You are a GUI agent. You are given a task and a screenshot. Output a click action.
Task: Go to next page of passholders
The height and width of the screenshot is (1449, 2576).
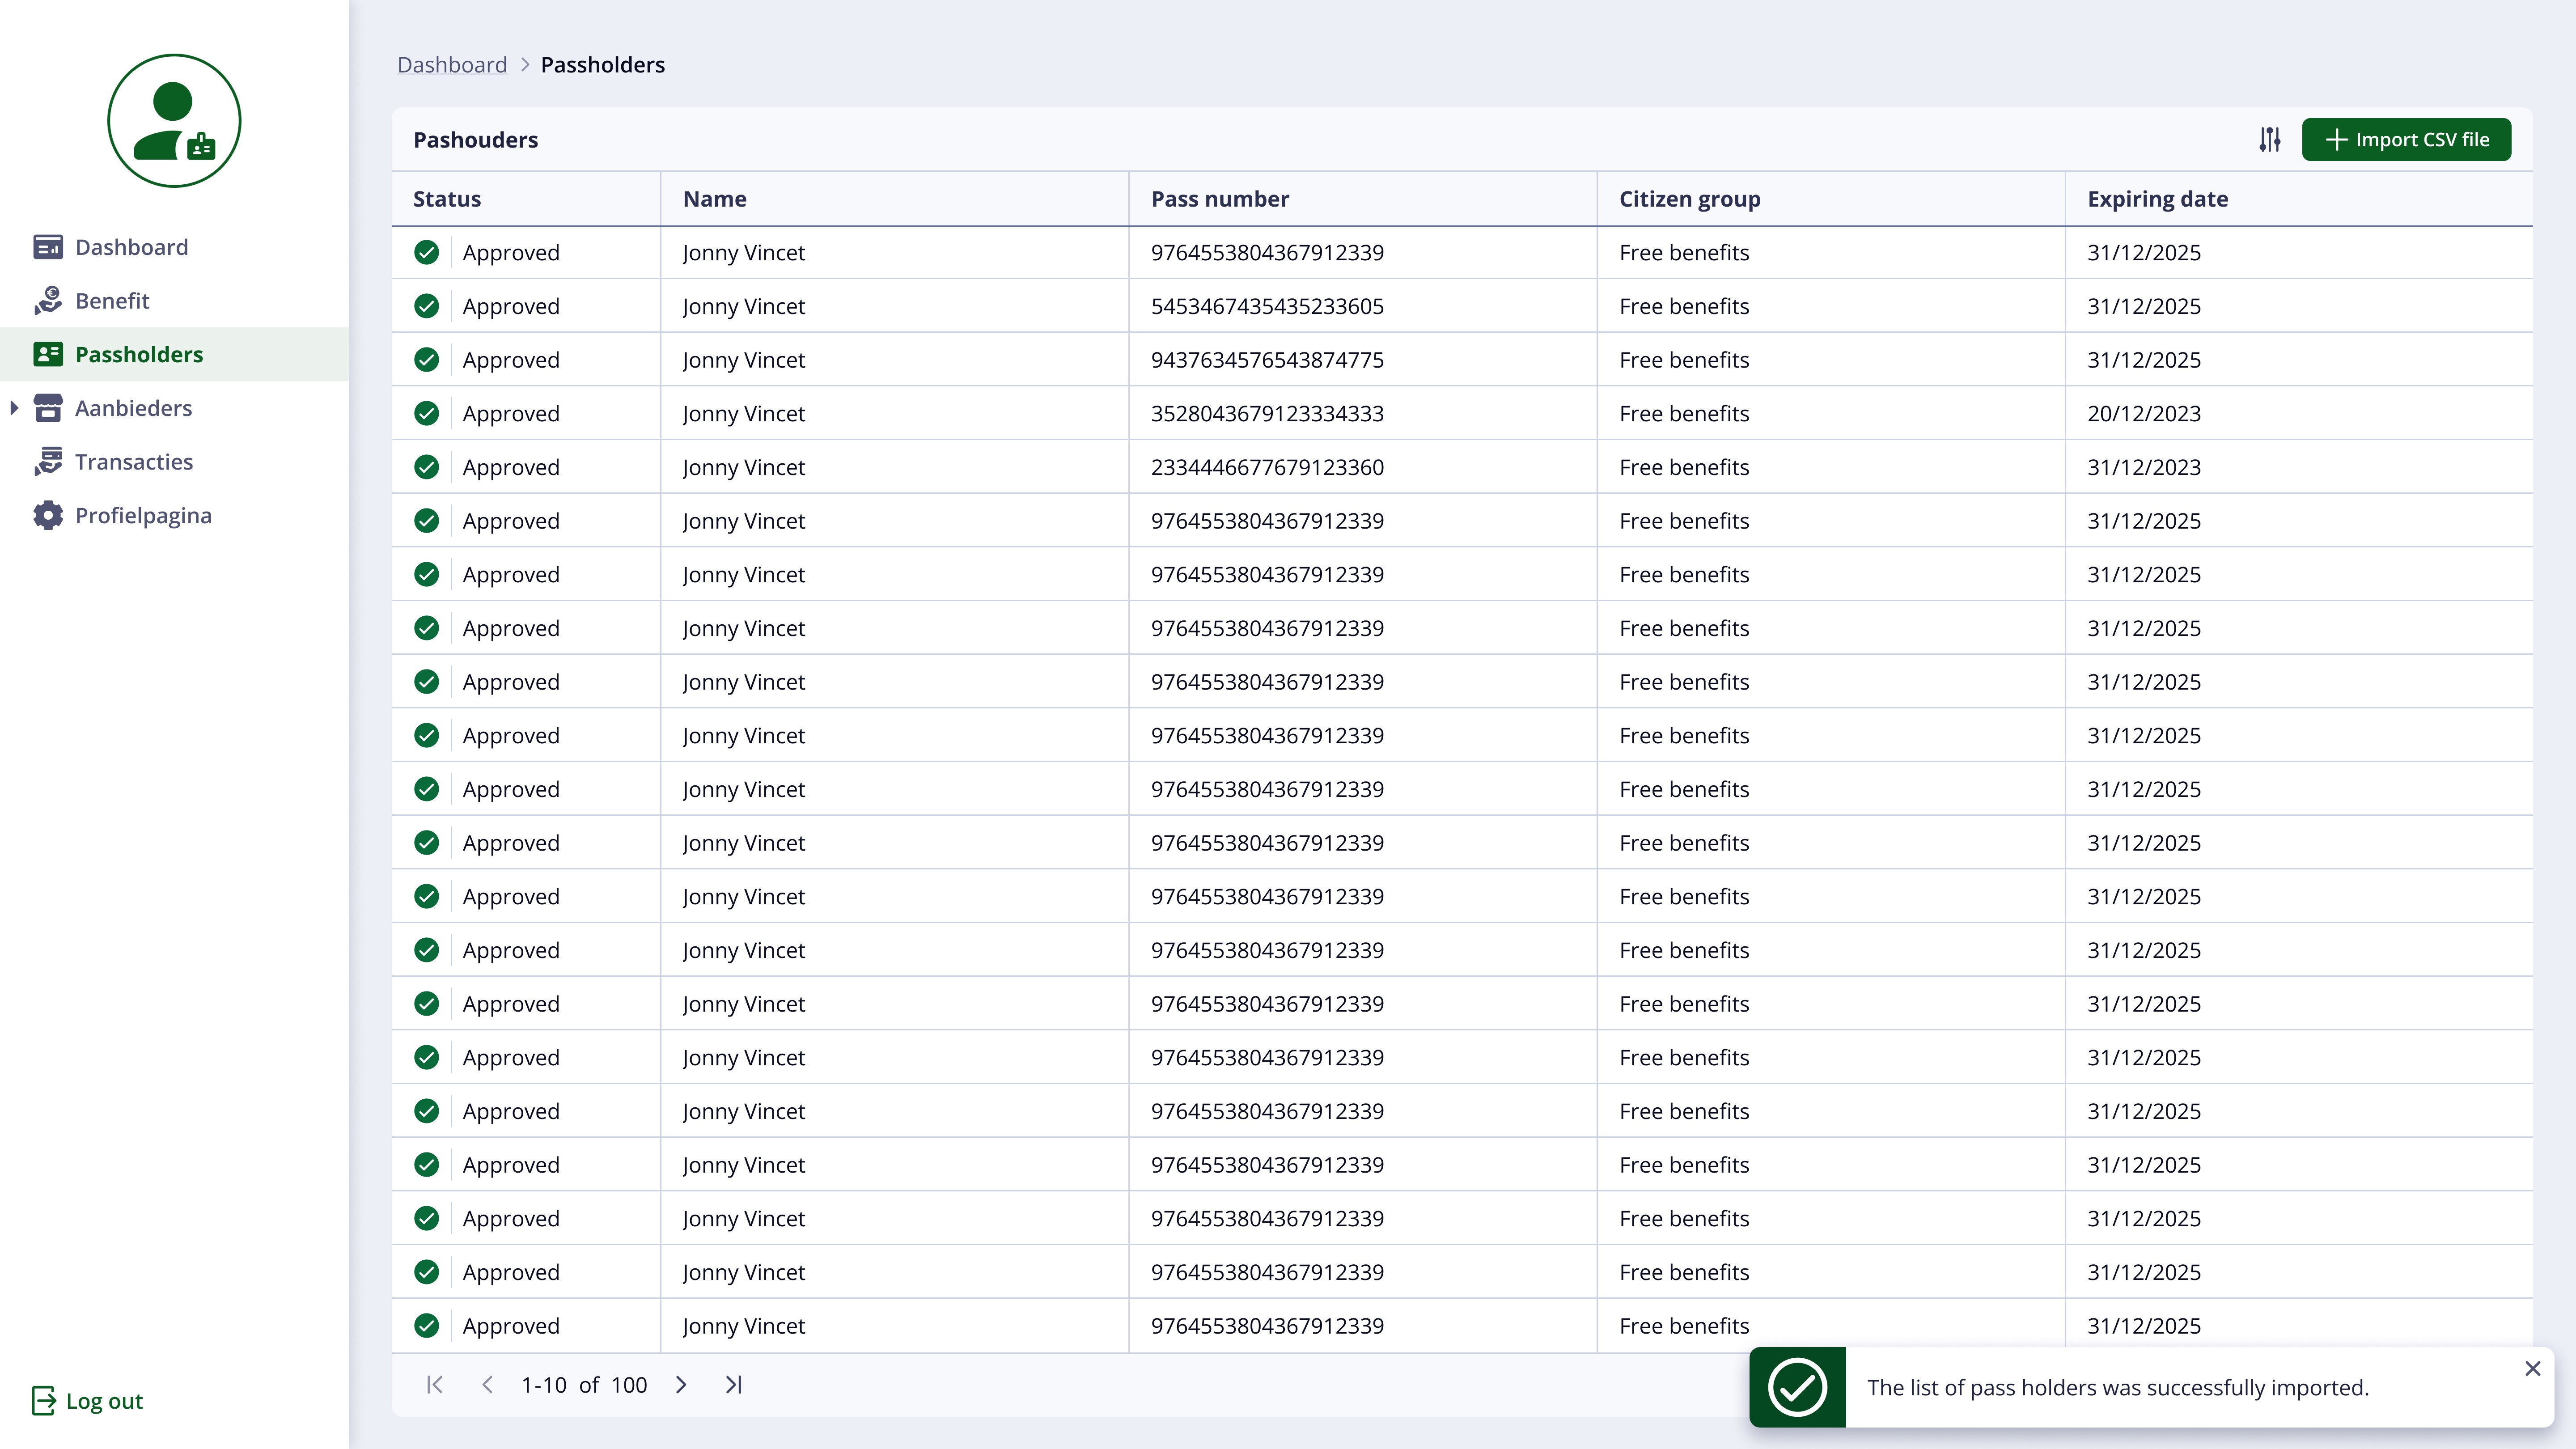pos(681,1385)
